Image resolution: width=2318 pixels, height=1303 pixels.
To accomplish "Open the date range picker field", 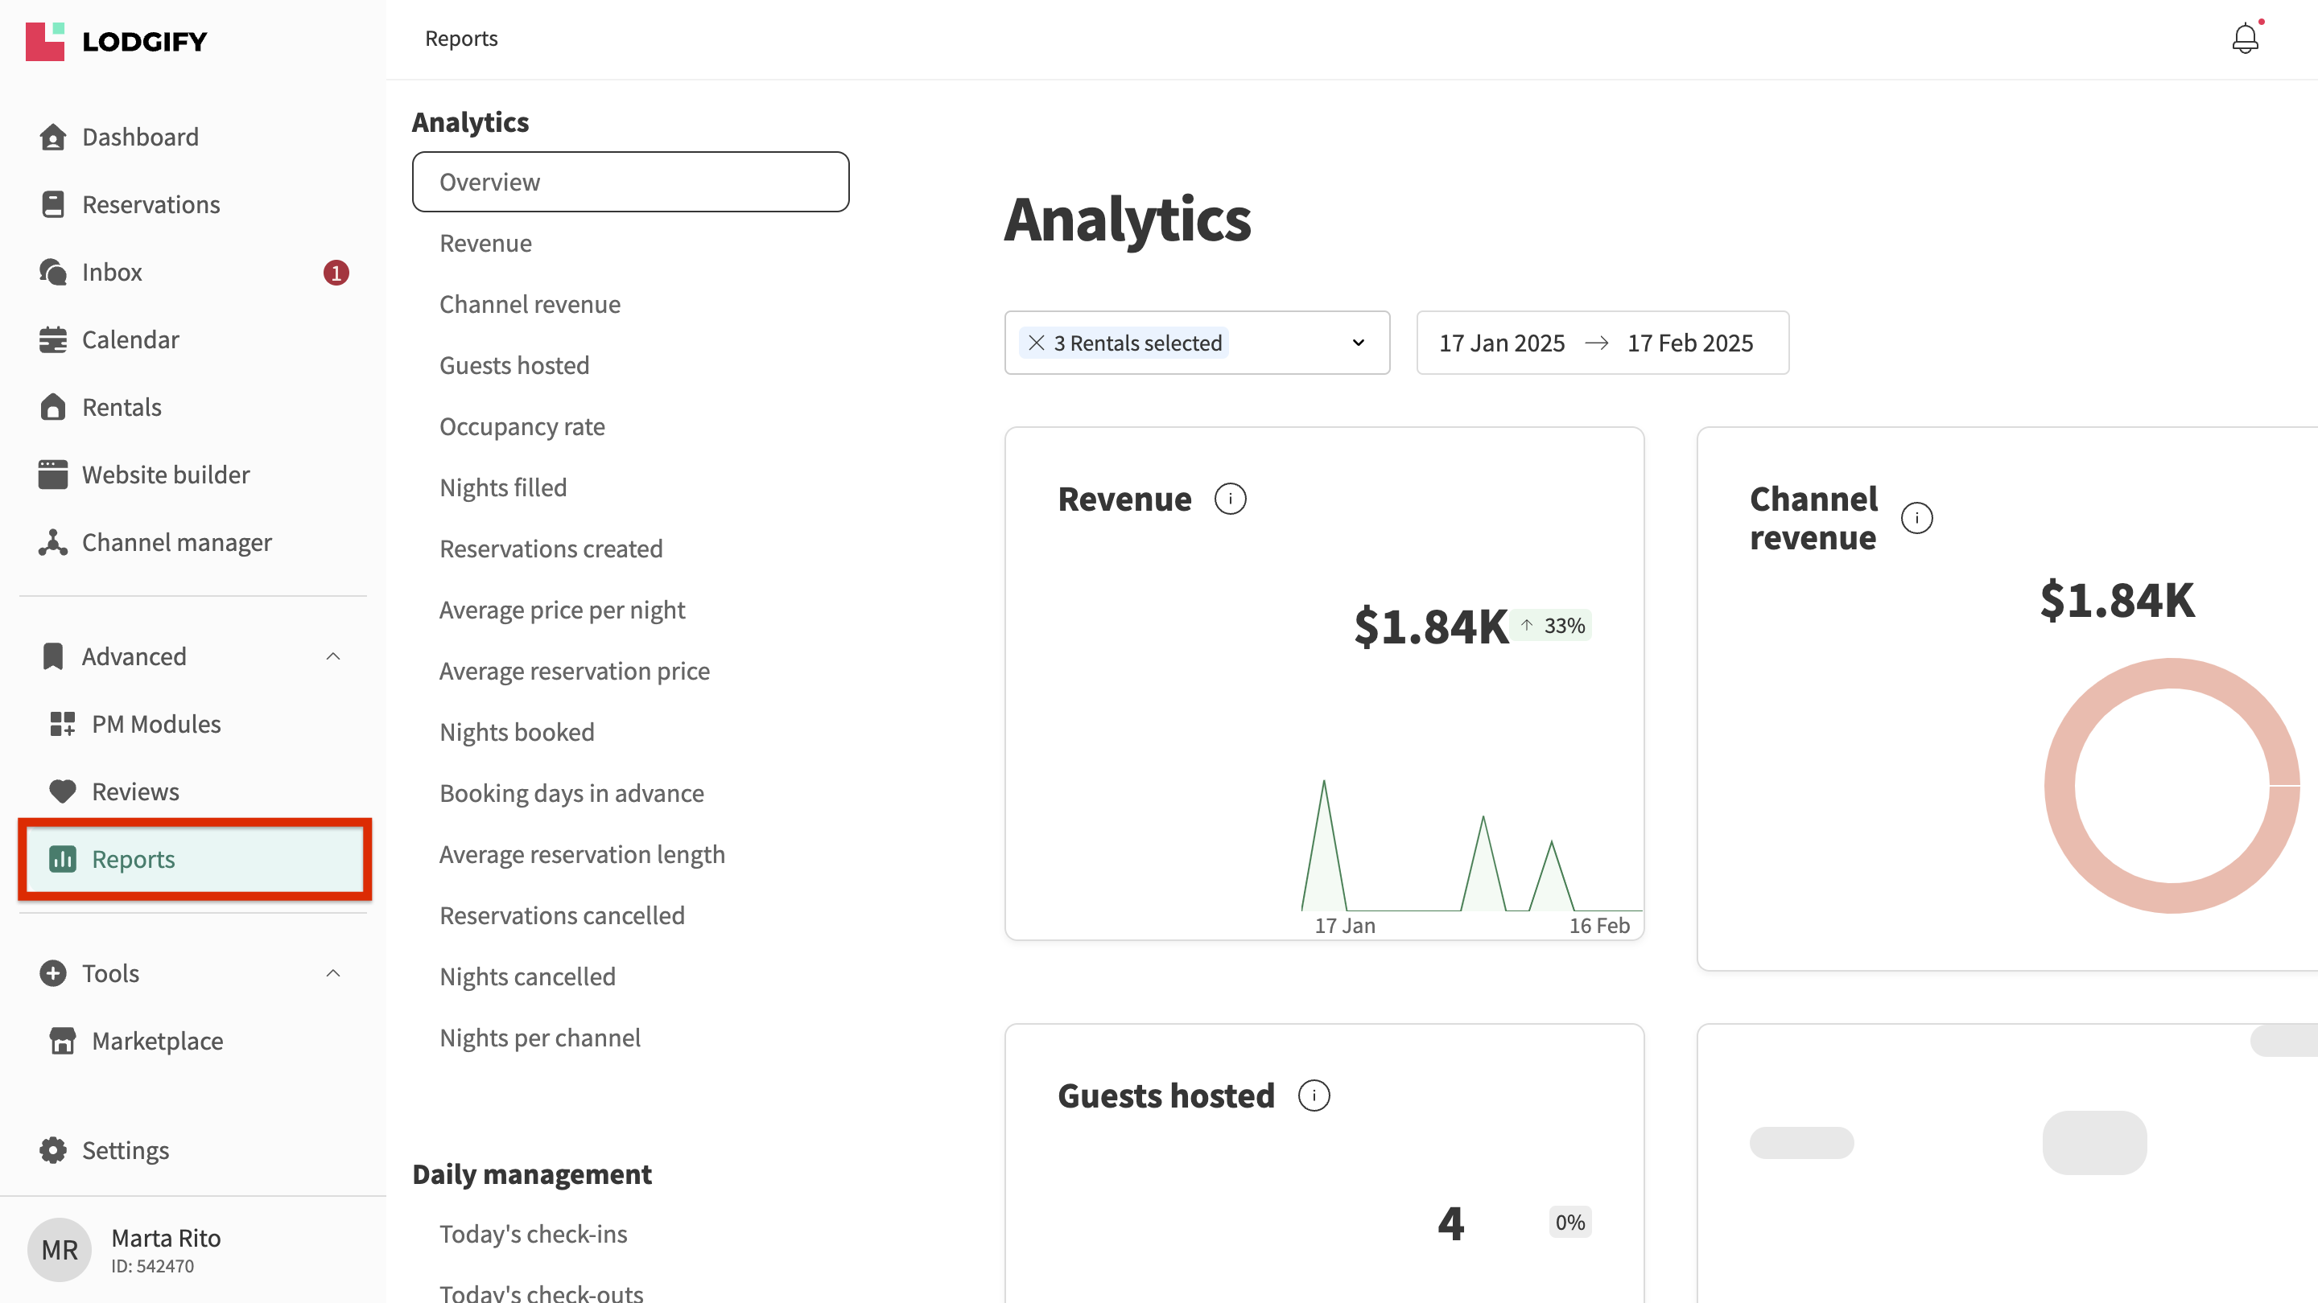I will 1602,343.
